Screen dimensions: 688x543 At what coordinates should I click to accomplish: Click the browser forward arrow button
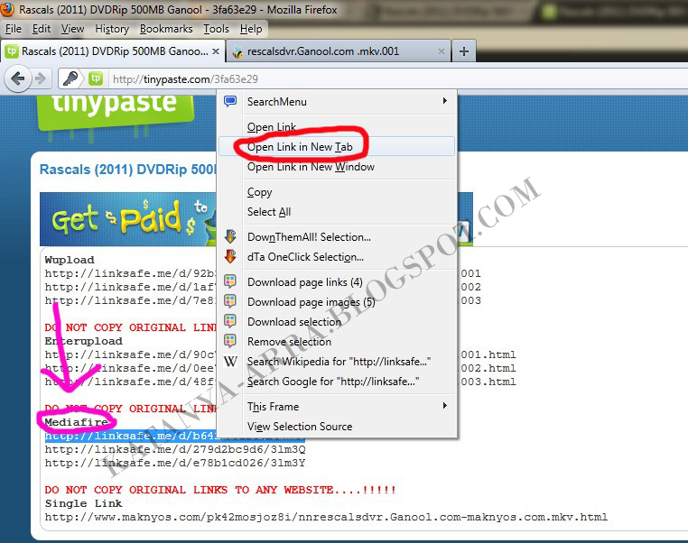41,78
